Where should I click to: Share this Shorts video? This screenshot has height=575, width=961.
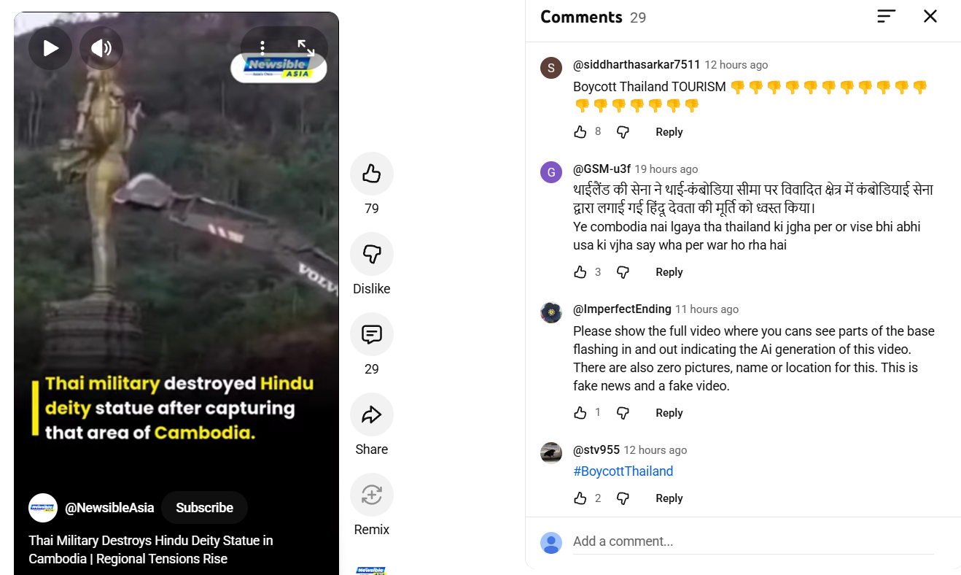click(x=372, y=414)
